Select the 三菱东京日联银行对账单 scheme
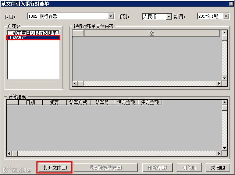This screenshot has height=175, width=235. click(33, 32)
